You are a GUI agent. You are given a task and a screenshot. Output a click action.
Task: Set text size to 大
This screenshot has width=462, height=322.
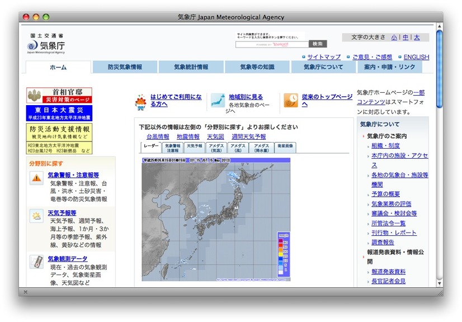[x=417, y=37]
